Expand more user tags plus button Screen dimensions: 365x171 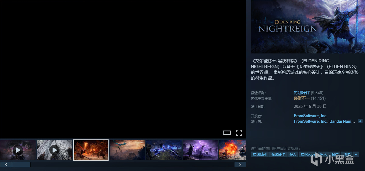[356, 155]
